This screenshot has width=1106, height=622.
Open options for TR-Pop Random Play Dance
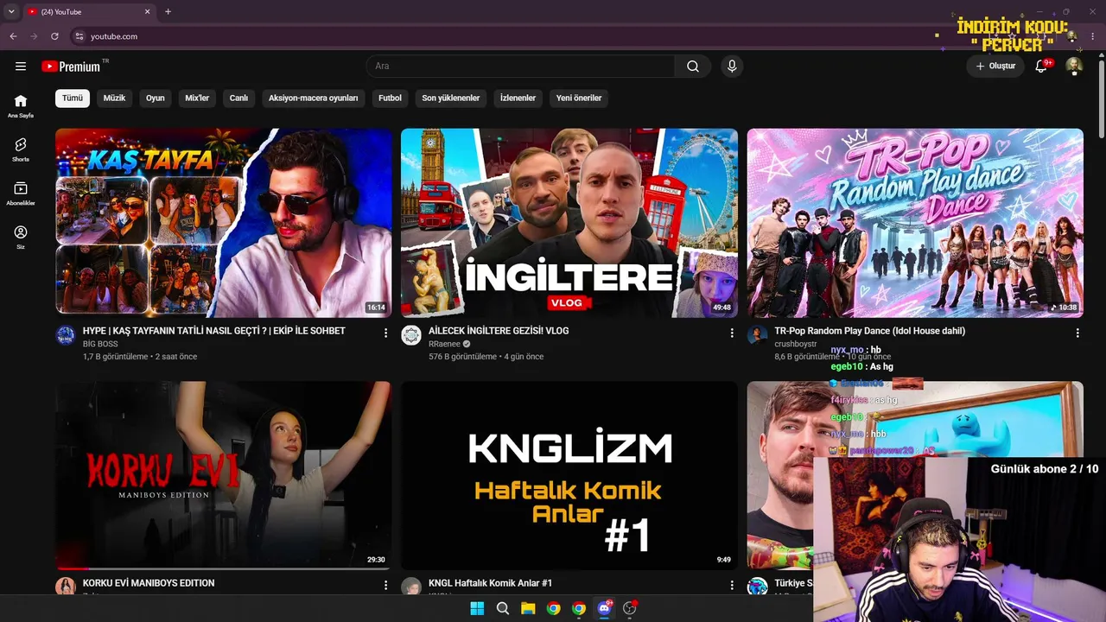1077,333
